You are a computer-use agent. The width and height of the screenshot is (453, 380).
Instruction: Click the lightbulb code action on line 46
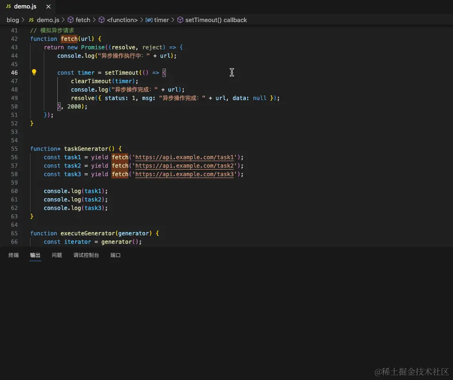click(34, 72)
